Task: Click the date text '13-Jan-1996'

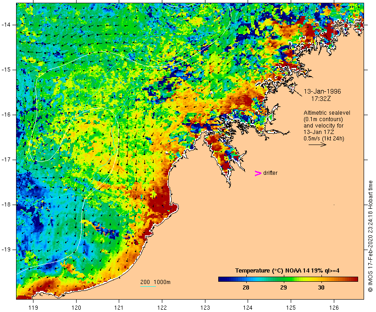Action: tap(322, 91)
